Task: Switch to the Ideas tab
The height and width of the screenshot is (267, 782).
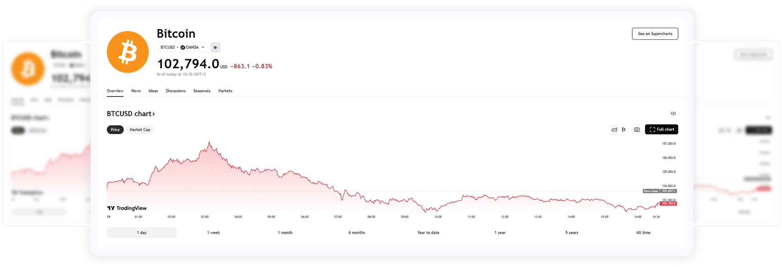Action: [153, 91]
